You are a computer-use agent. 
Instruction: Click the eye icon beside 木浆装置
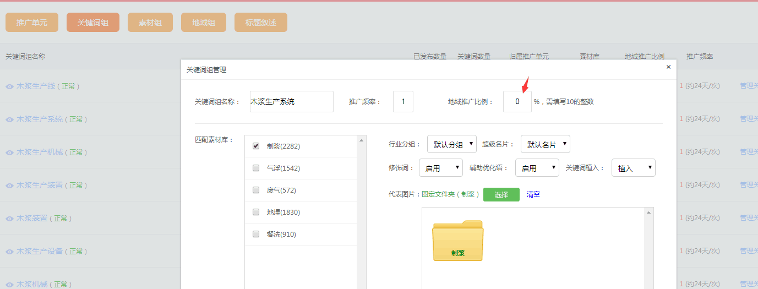[9, 219]
